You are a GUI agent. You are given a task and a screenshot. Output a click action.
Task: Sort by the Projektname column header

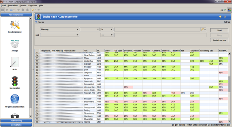point(73,51)
